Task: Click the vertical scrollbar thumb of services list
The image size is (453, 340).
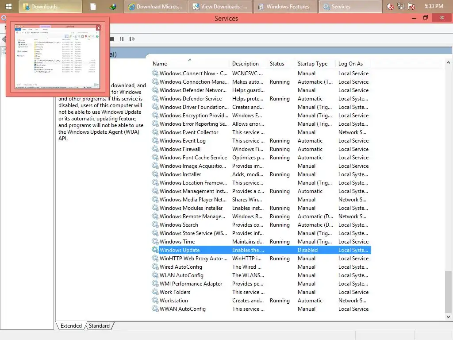Action: click(x=448, y=291)
